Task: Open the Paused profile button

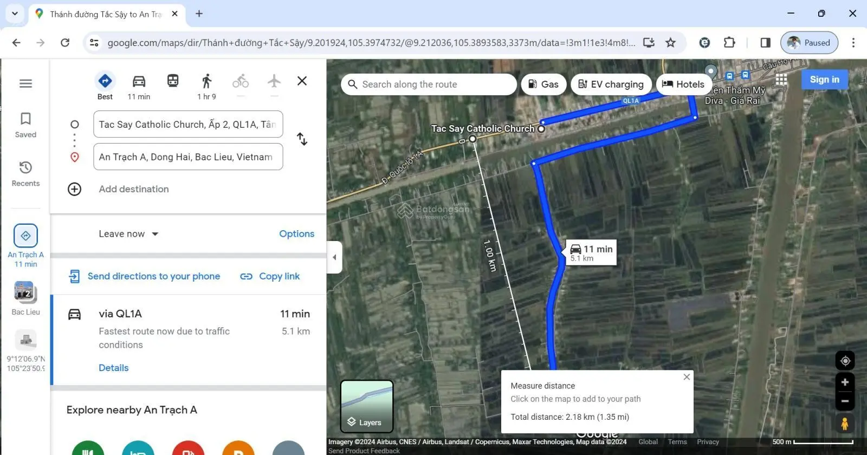Action: pos(809,43)
